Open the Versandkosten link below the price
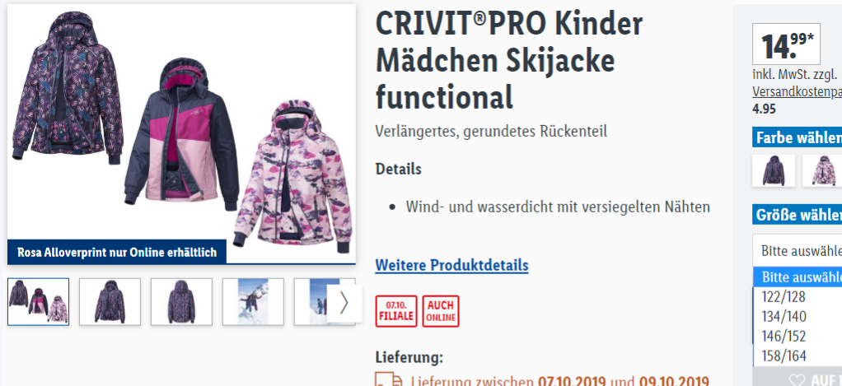 pos(797,91)
